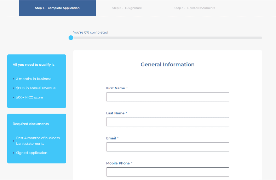Activate the Mobile Phone input field
Viewport: 276px width, 180px height.
(x=167, y=172)
